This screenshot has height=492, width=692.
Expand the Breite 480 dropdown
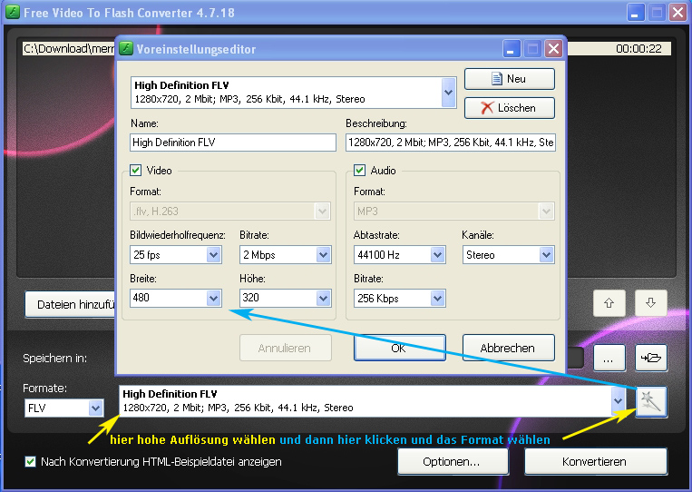click(213, 298)
